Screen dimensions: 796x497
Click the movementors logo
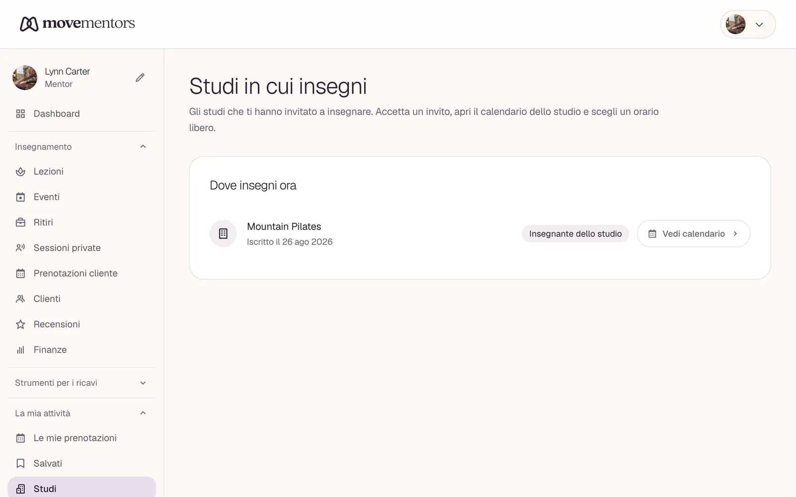[77, 23]
